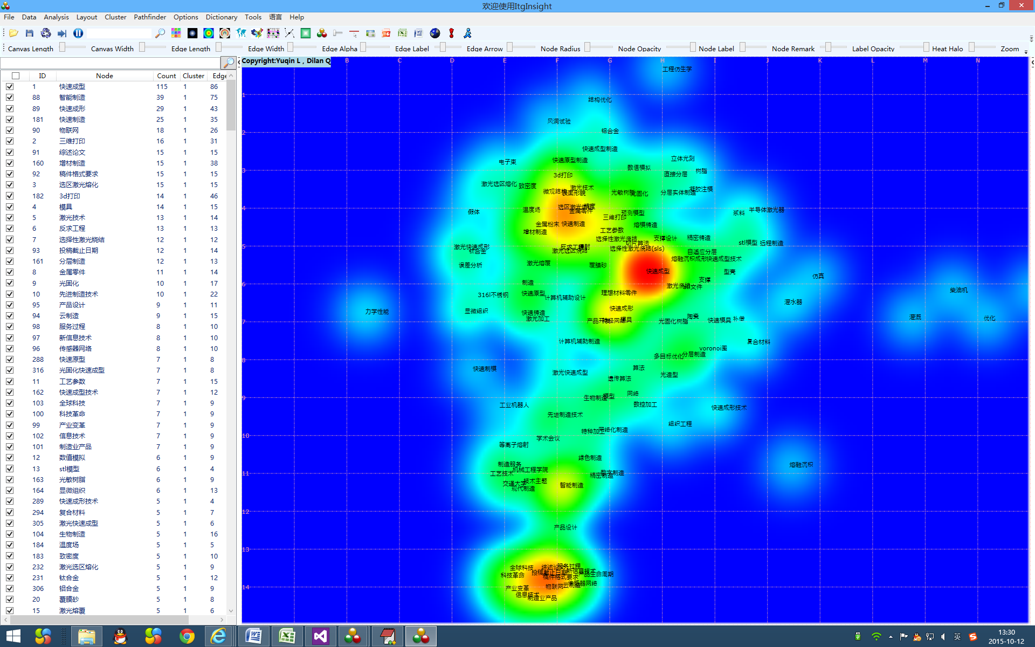Screen dimensions: 1035x647
Task: Click the node filter text field above table
Action: [x=111, y=63]
